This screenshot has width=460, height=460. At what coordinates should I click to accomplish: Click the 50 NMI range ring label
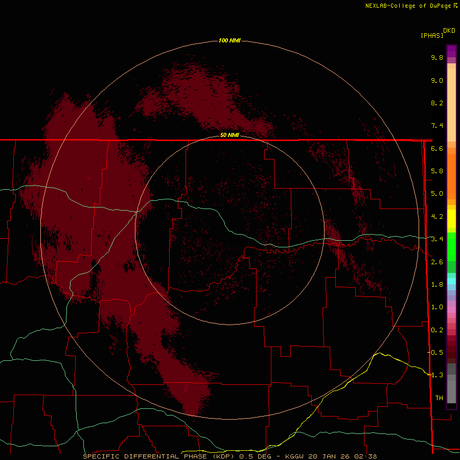coord(229,135)
